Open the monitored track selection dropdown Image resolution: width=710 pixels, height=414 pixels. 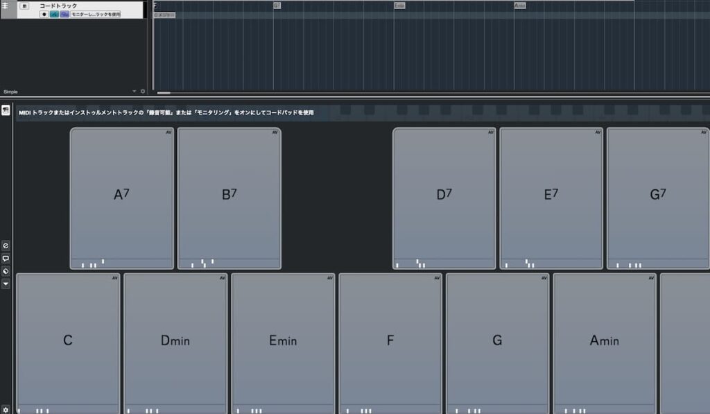point(96,14)
